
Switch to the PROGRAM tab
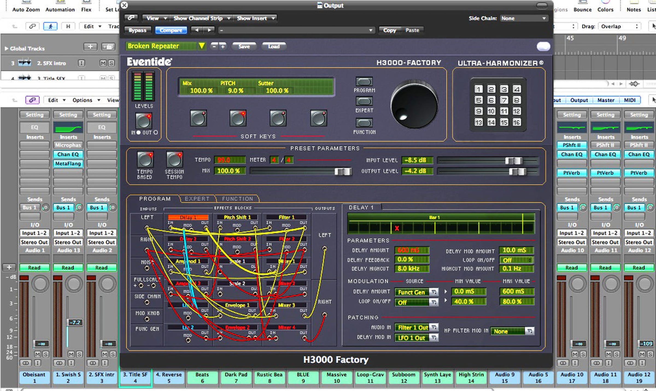155,199
